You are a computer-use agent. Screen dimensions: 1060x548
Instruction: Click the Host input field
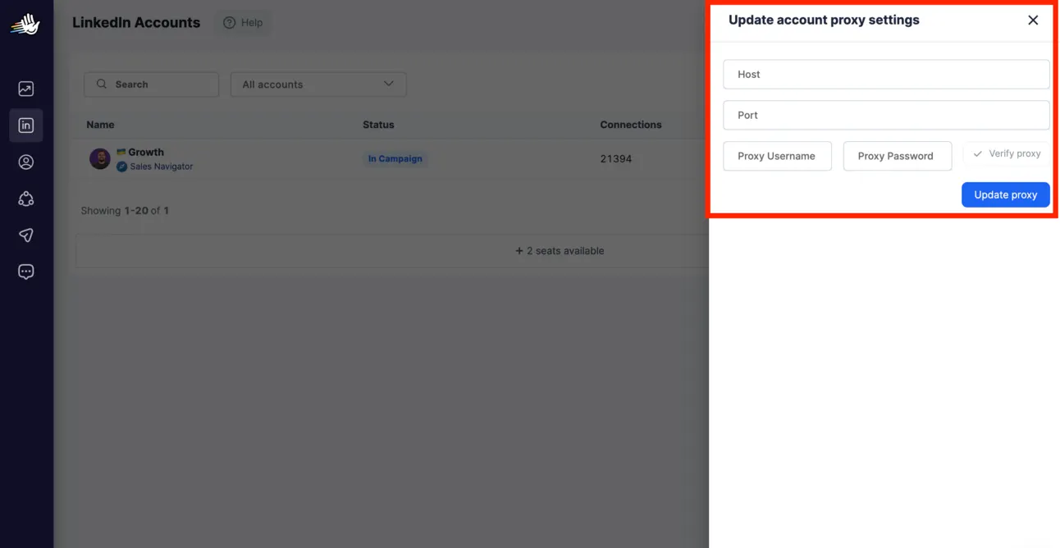point(886,74)
